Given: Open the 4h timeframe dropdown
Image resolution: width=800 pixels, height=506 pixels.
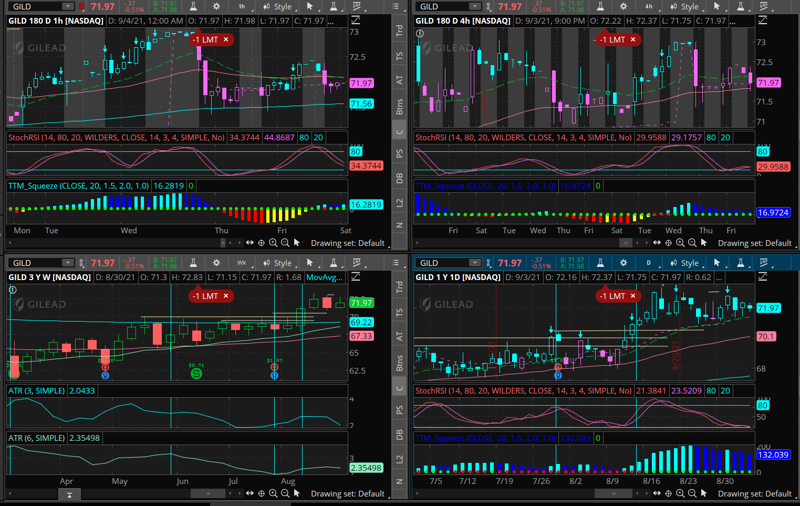Looking at the screenshot, I should coord(649,6).
